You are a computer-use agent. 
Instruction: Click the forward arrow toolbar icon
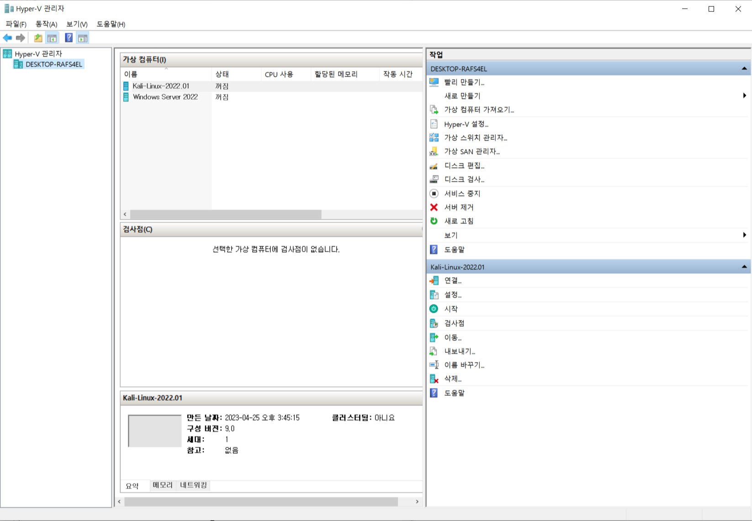[20, 38]
